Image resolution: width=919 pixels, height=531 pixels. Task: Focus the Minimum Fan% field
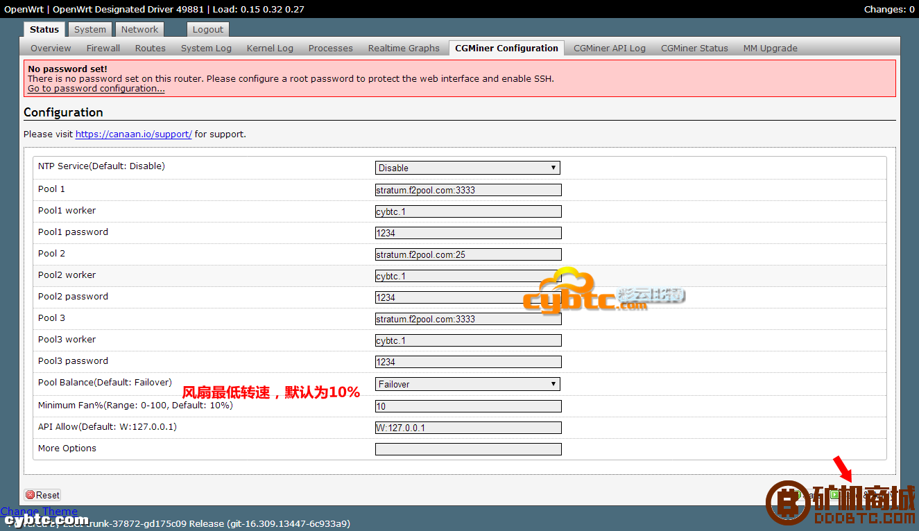coord(468,406)
